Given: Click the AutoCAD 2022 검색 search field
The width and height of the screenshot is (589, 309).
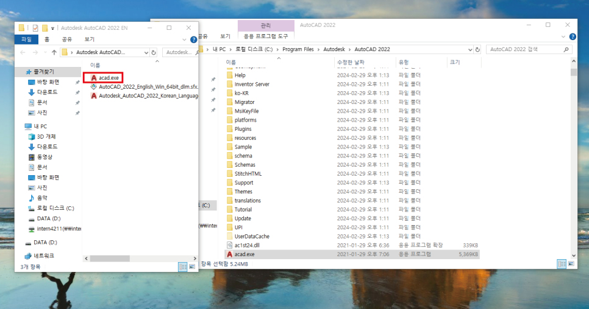Looking at the screenshot, I should pos(529,49).
